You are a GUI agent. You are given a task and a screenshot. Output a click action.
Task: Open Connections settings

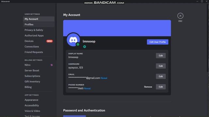click(39, 47)
